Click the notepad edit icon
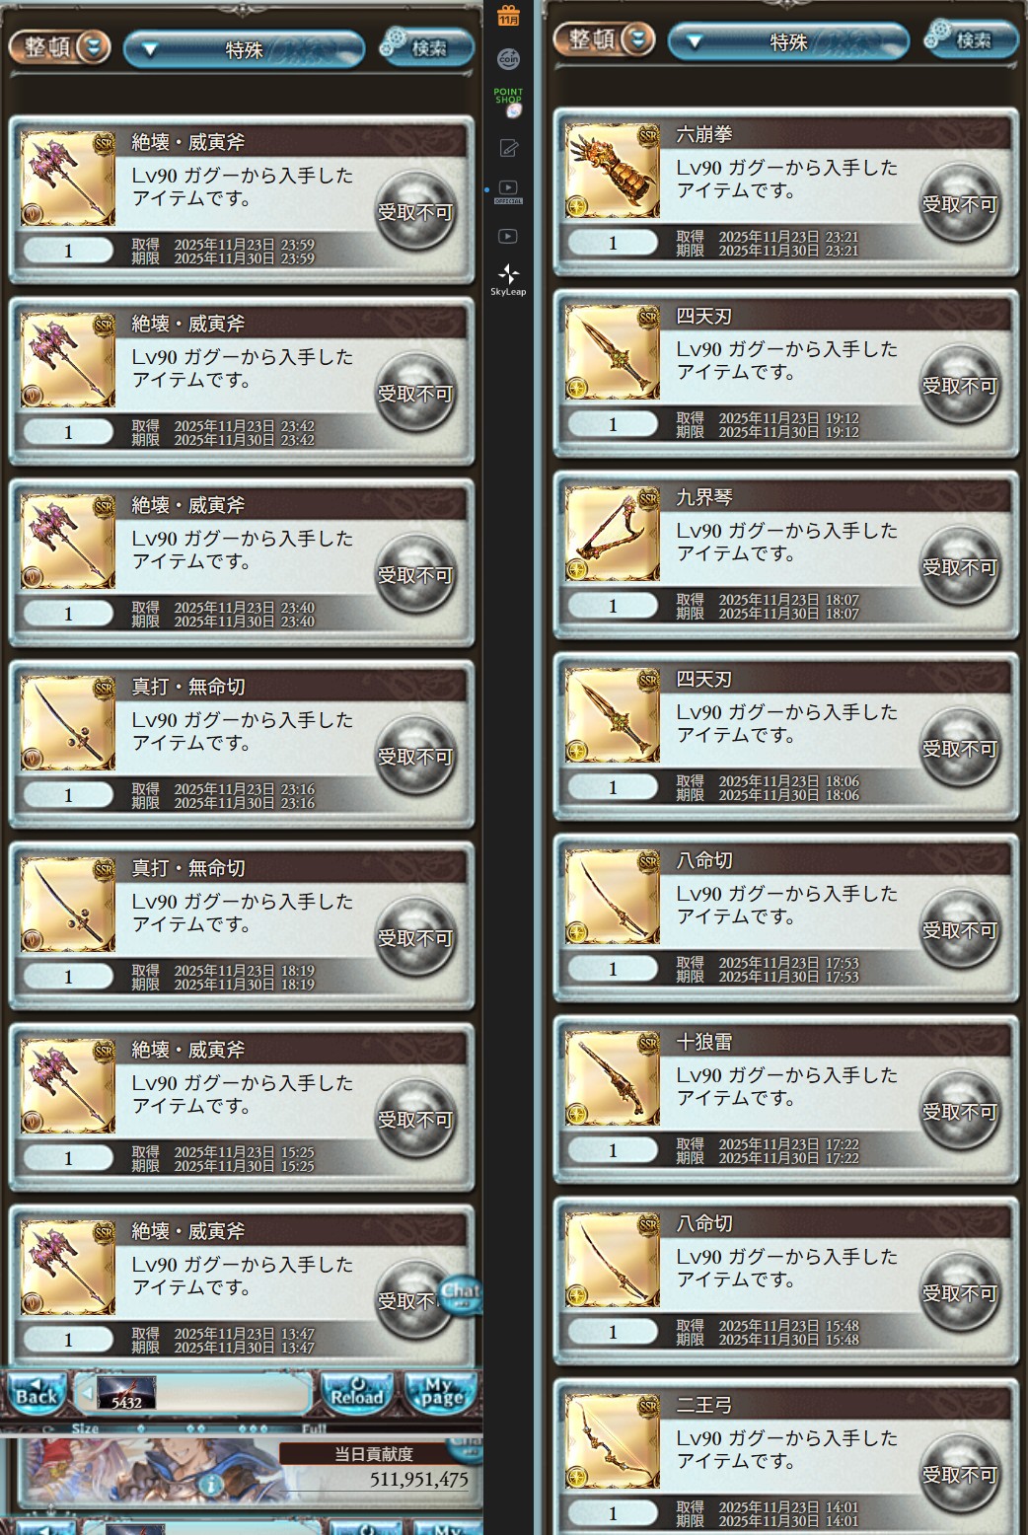Viewport: 1028px width, 1535px height. pos(508,149)
